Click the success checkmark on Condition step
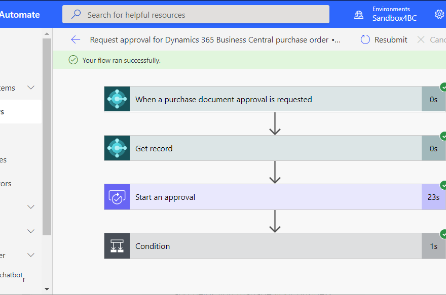The image size is (446, 295). (x=443, y=234)
